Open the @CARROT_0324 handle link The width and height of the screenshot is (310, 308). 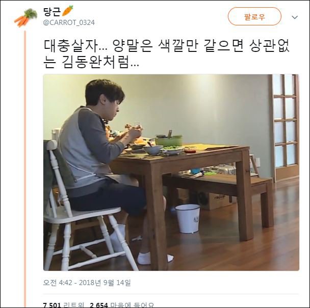pyautogui.click(x=69, y=22)
